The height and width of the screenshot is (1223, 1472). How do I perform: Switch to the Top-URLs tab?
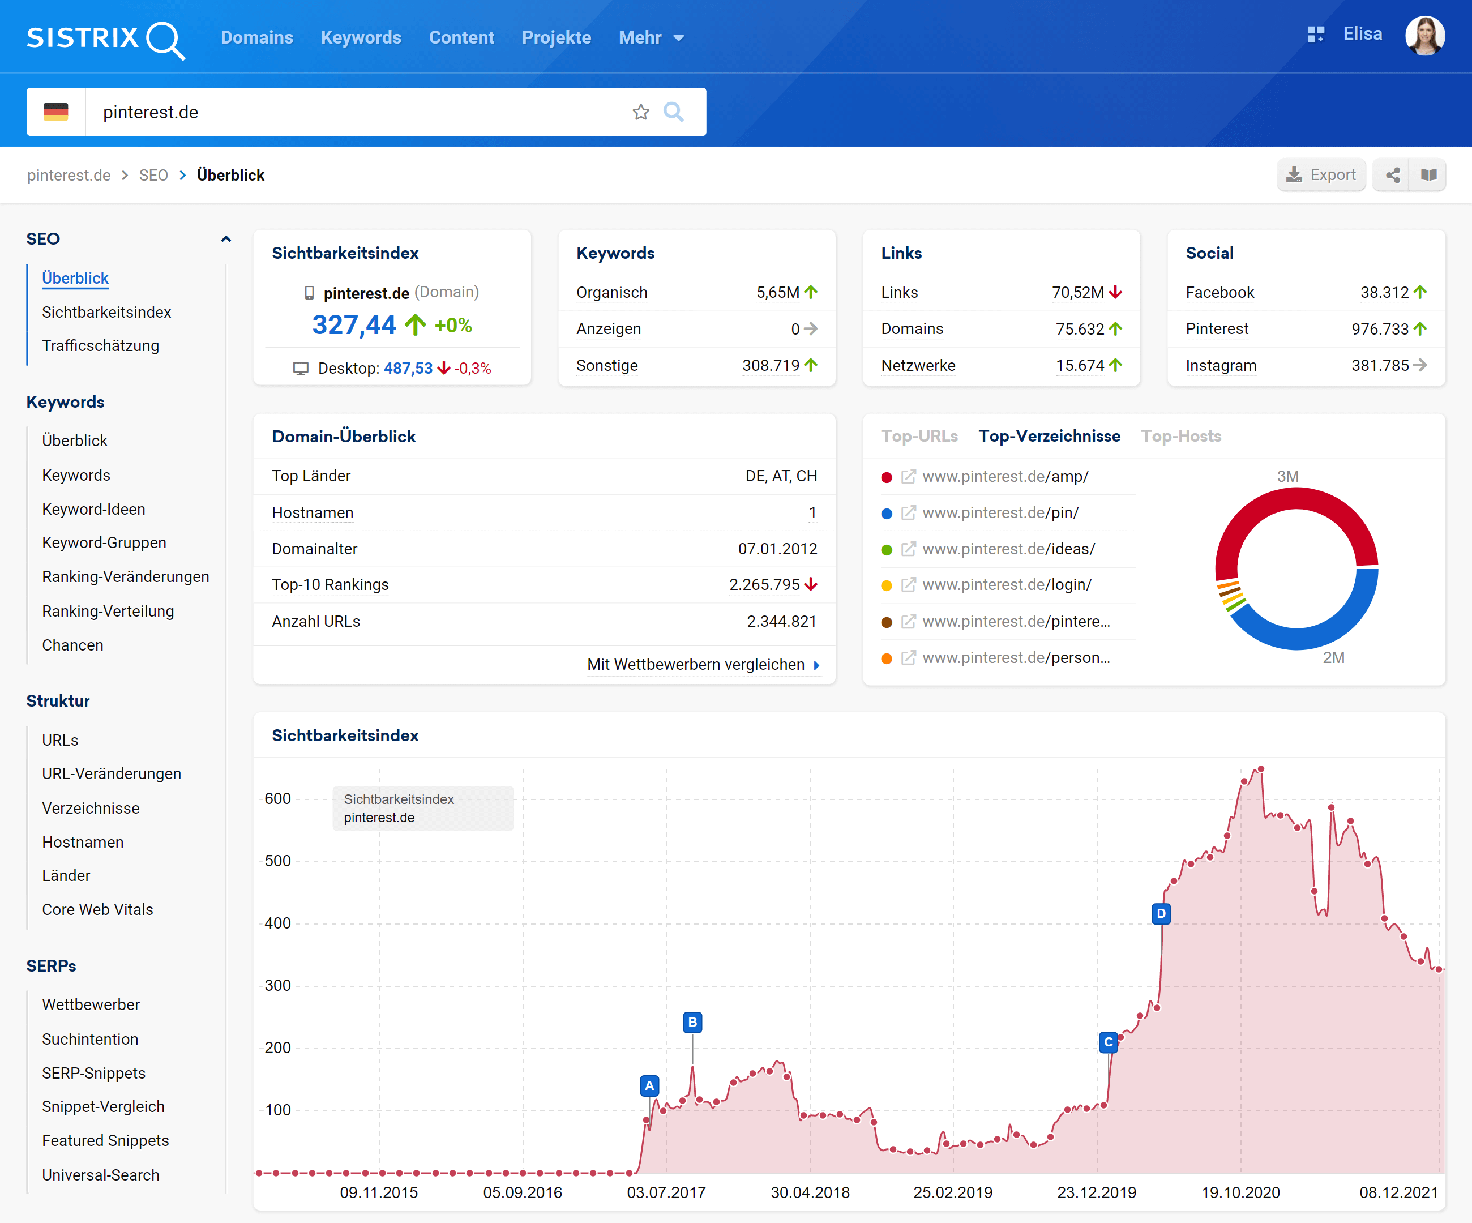pyautogui.click(x=919, y=436)
